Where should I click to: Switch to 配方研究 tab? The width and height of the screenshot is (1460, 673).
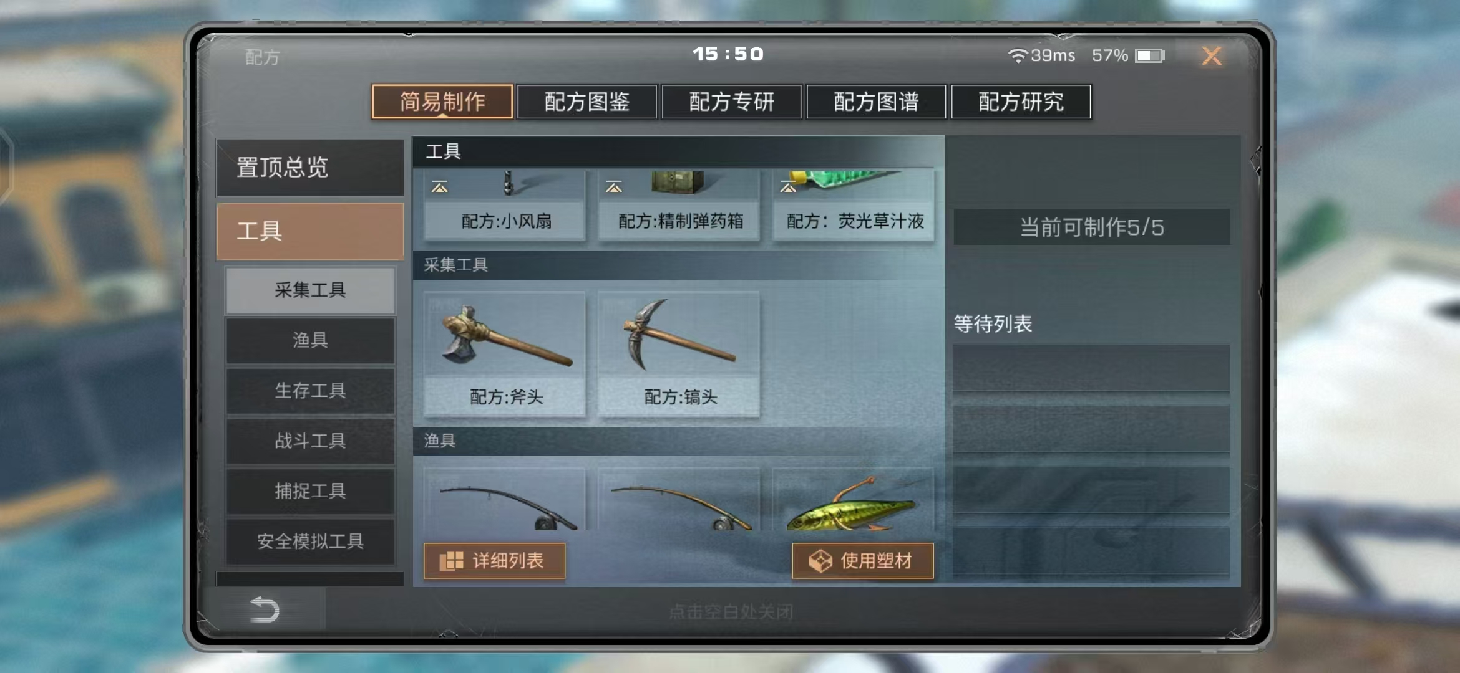(x=1021, y=102)
